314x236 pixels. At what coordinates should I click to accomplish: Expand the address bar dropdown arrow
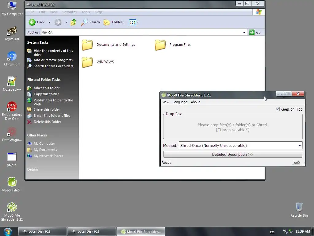(244, 32)
